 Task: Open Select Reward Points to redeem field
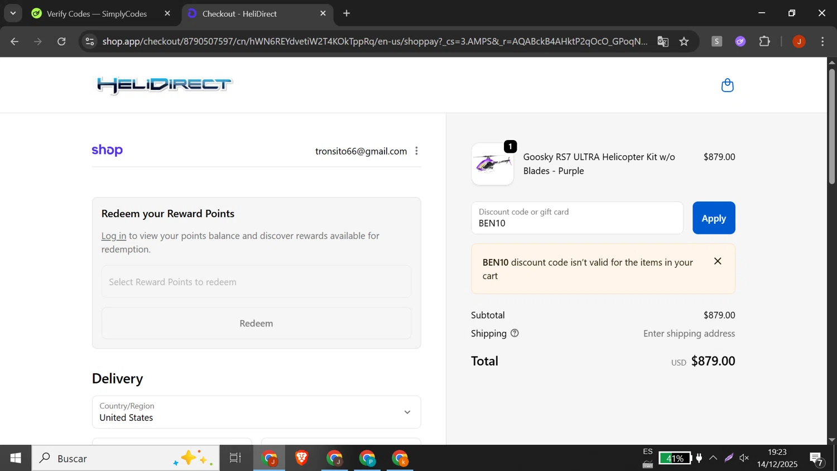tap(256, 282)
